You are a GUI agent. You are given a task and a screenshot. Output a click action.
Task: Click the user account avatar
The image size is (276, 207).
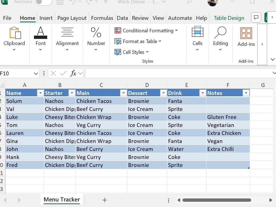click(x=213, y=2)
